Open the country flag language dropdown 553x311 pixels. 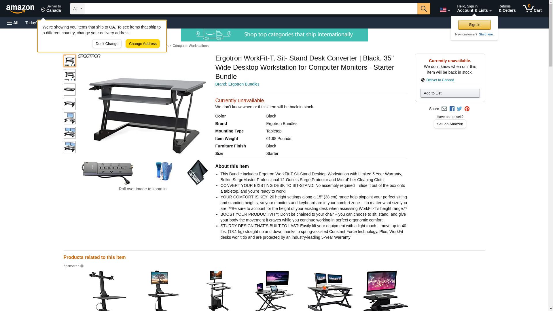pyautogui.click(x=445, y=10)
